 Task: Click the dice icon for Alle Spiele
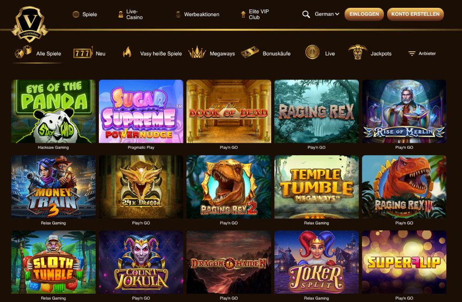(23, 52)
